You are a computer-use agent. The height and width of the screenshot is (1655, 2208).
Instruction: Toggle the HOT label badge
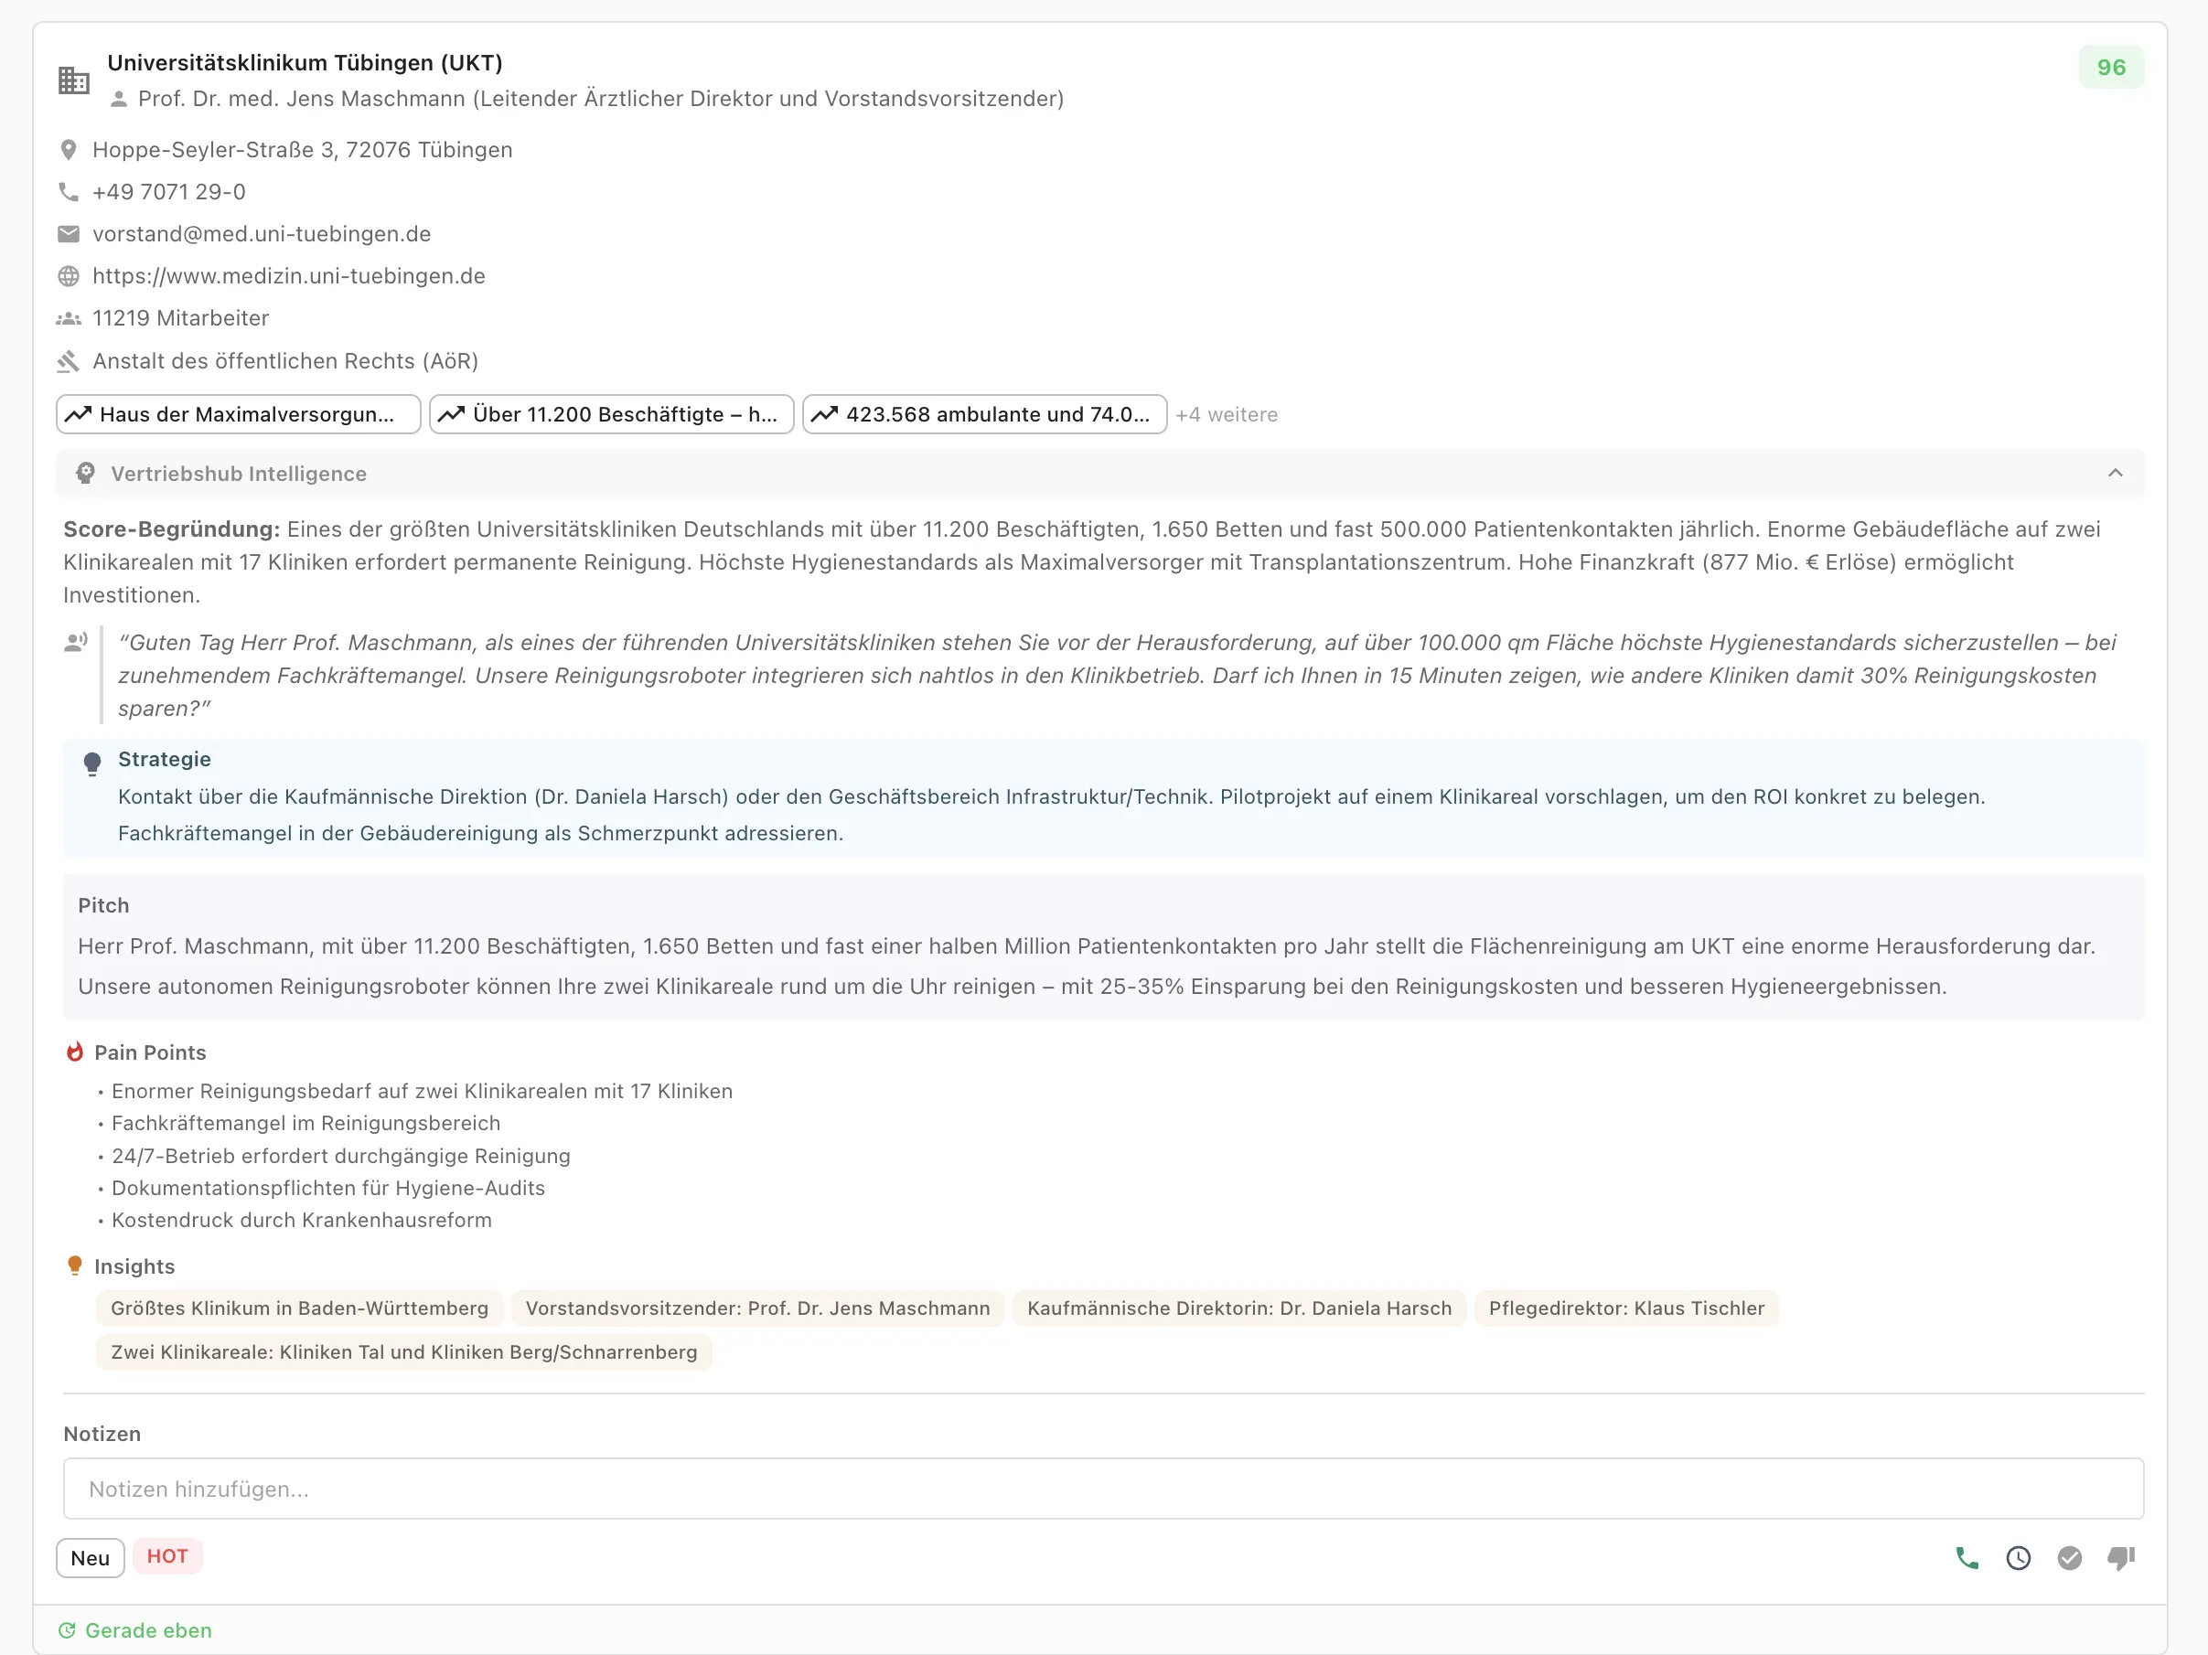coord(167,1556)
